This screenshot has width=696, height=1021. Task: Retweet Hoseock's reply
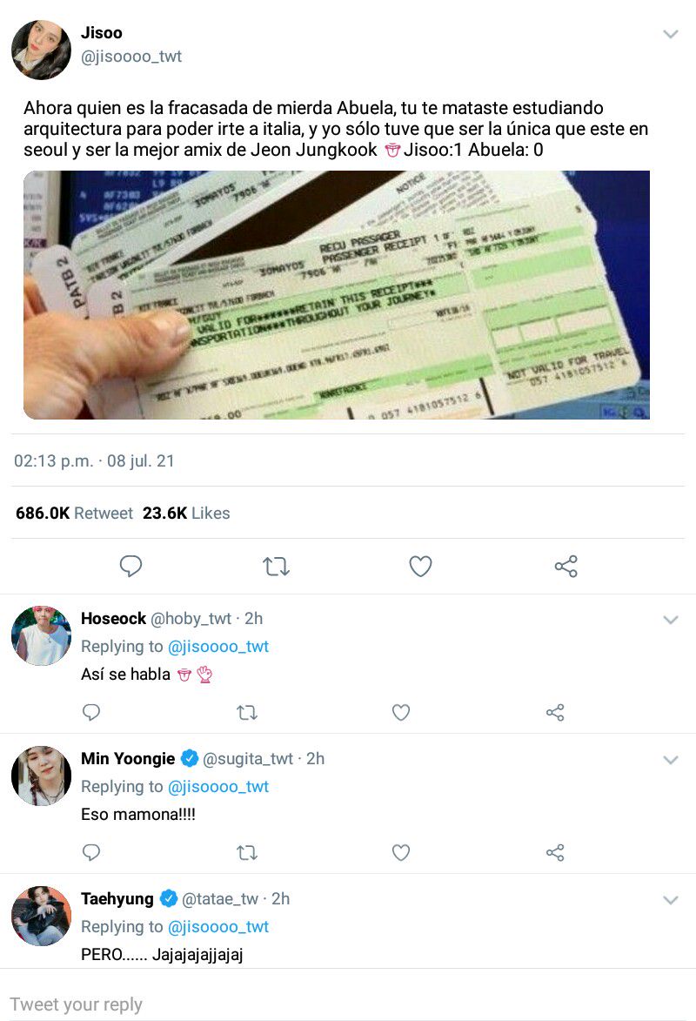pyautogui.click(x=247, y=713)
